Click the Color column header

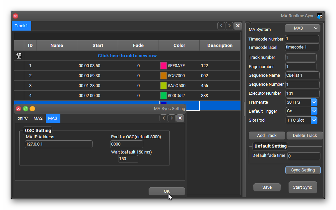(179, 45)
